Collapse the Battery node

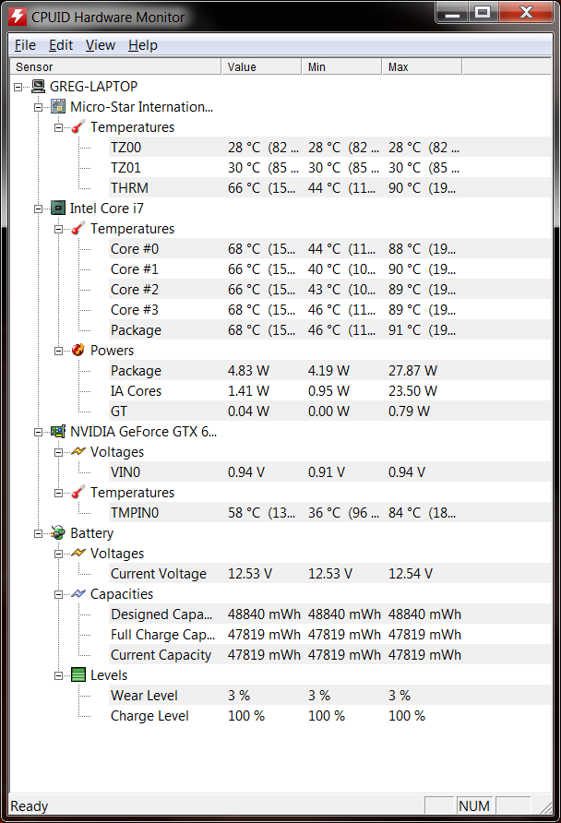point(39,533)
